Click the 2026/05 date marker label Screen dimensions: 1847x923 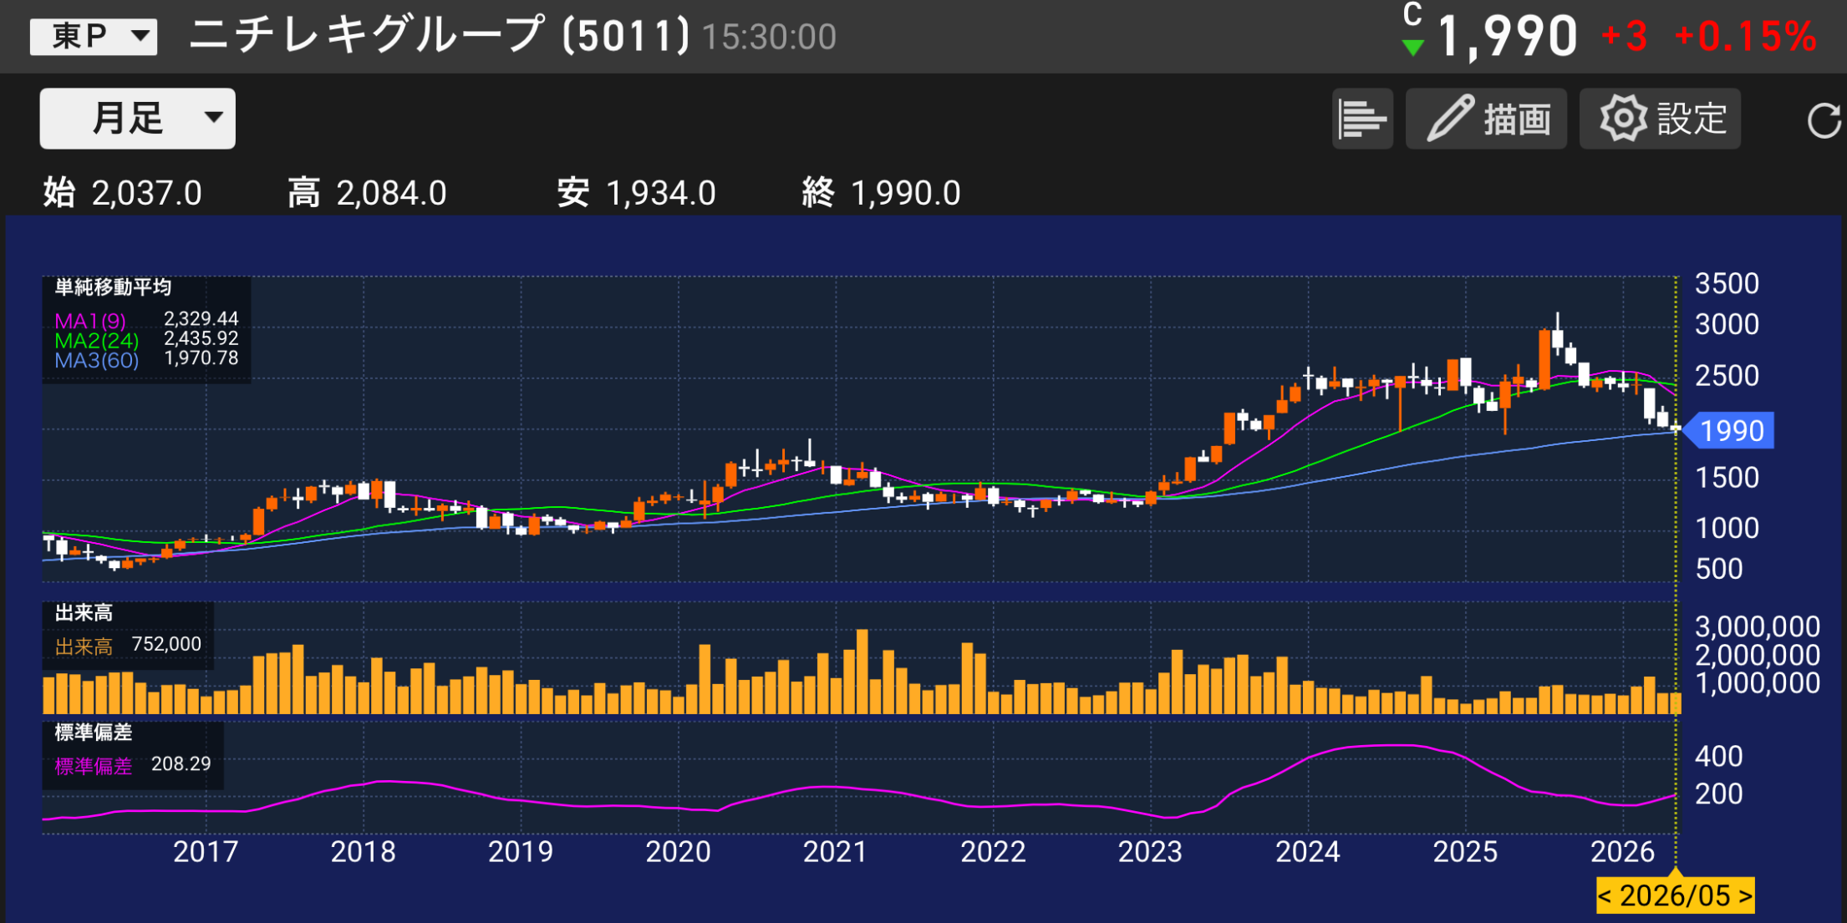point(1675,895)
